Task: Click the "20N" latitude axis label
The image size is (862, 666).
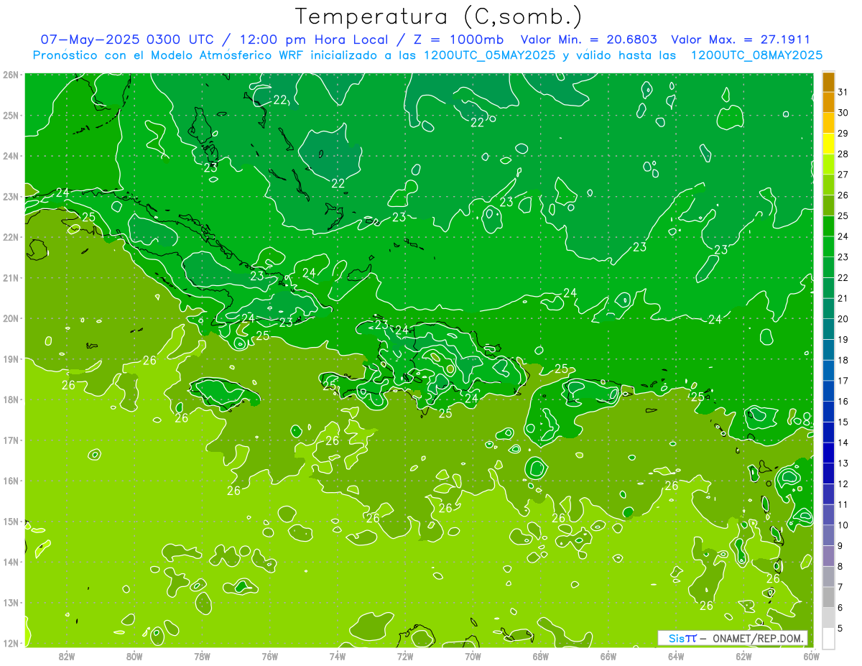Action: (10, 318)
